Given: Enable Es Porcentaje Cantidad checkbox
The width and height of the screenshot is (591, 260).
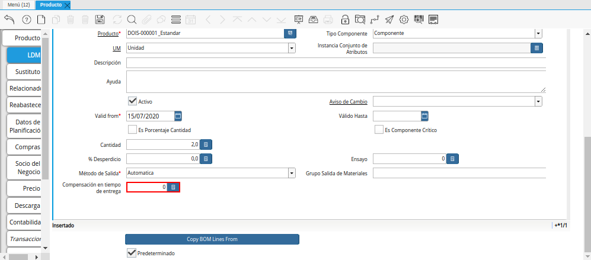Looking at the screenshot, I should pyautogui.click(x=132, y=130).
